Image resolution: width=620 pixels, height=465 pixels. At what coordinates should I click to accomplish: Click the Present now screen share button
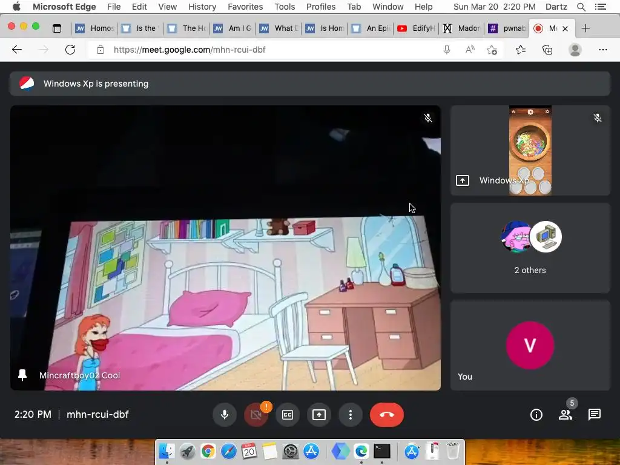(x=318, y=414)
